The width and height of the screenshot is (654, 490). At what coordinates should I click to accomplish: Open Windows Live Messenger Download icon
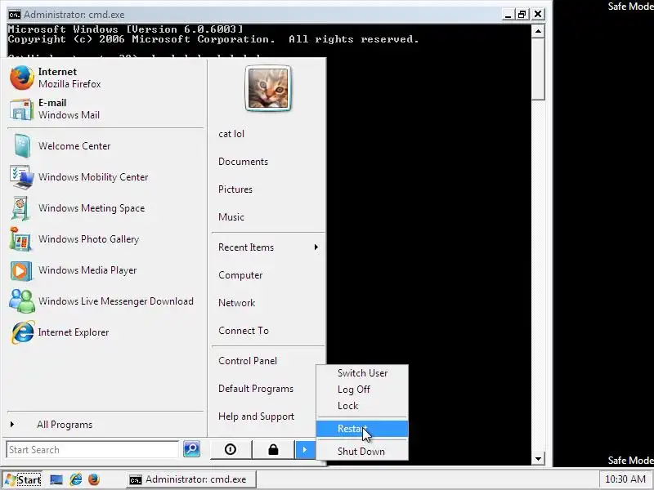(22, 301)
